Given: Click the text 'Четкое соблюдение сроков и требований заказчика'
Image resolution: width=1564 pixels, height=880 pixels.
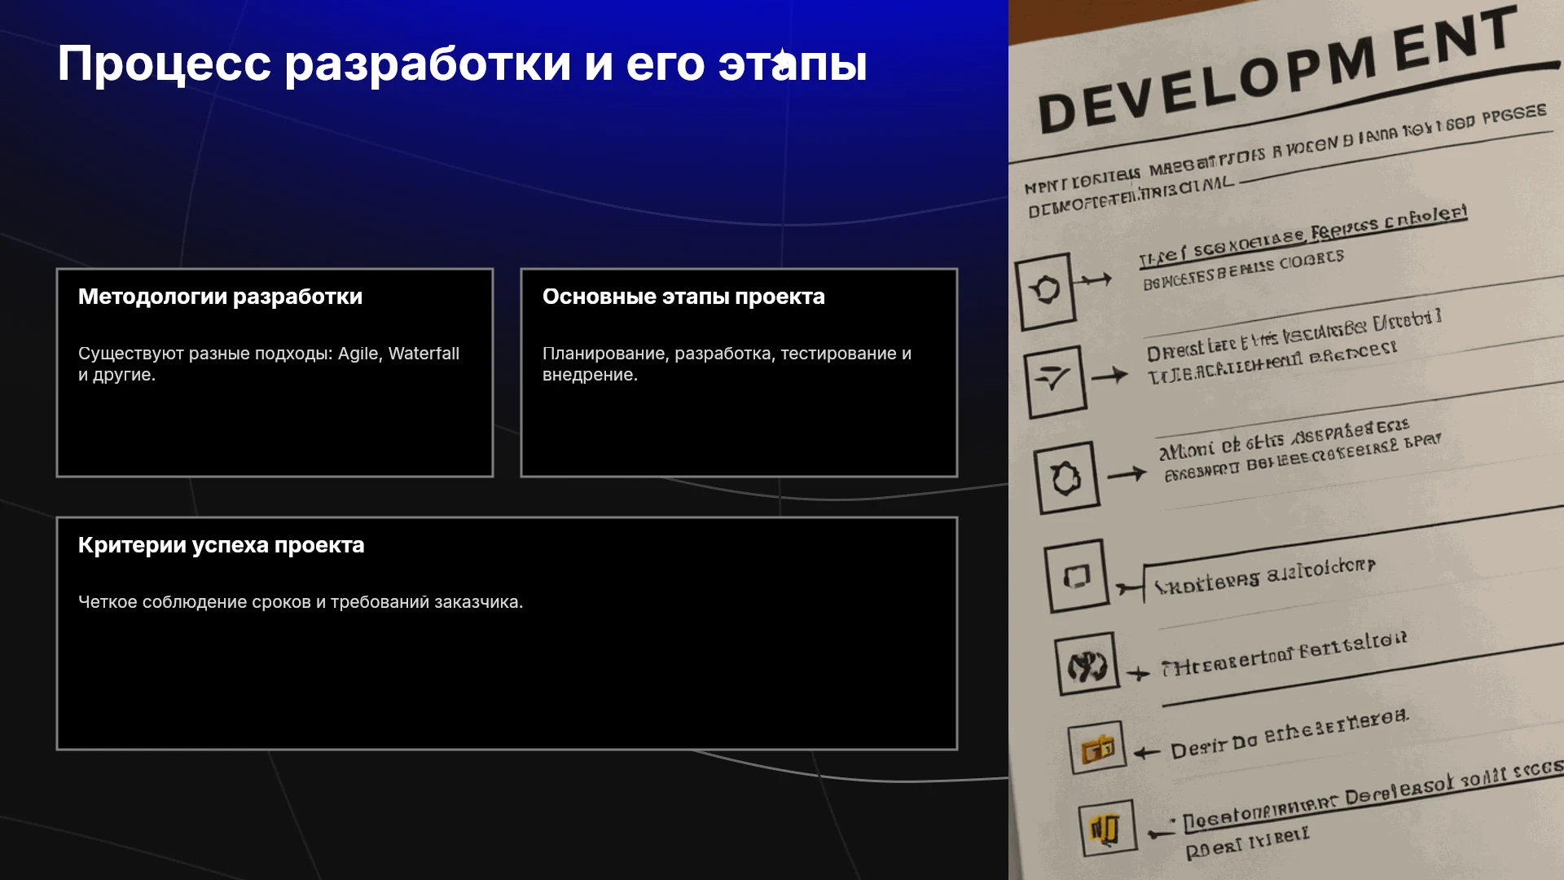Looking at the screenshot, I should tap(301, 602).
